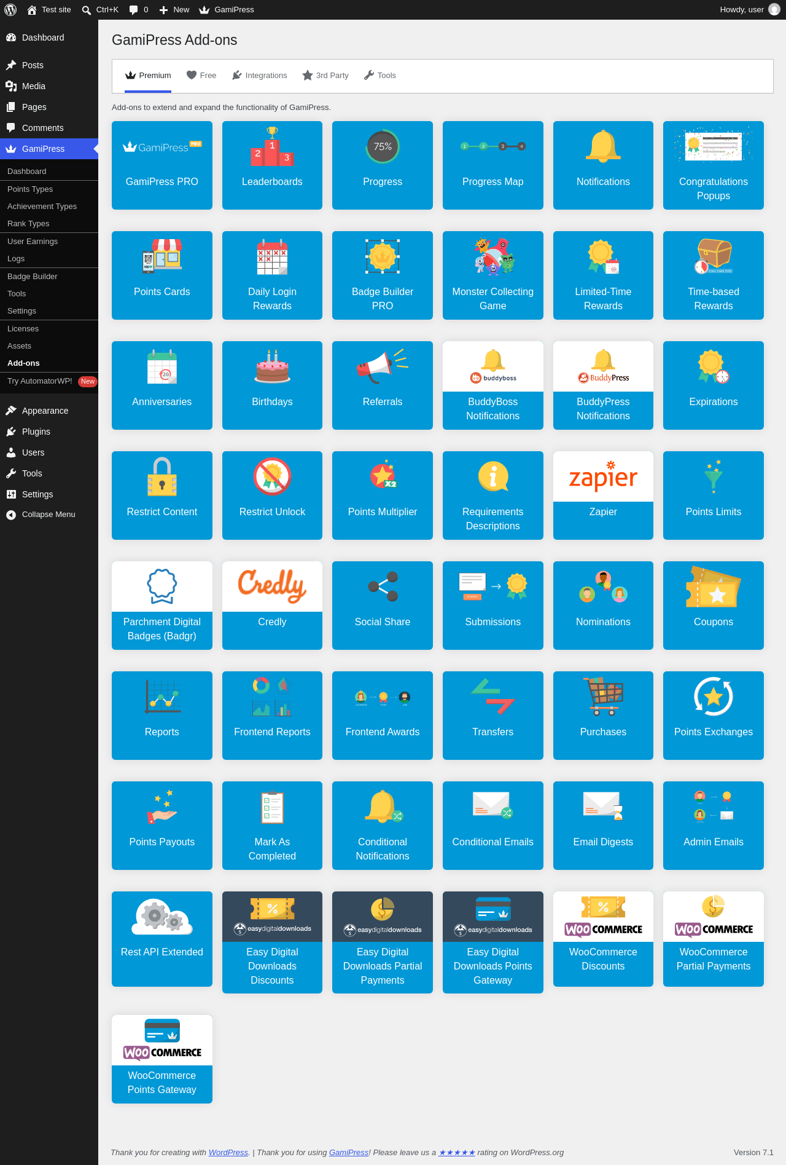Image resolution: width=786 pixels, height=1165 pixels.
Task: Click the Nominations title
Action: click(603, 622)
